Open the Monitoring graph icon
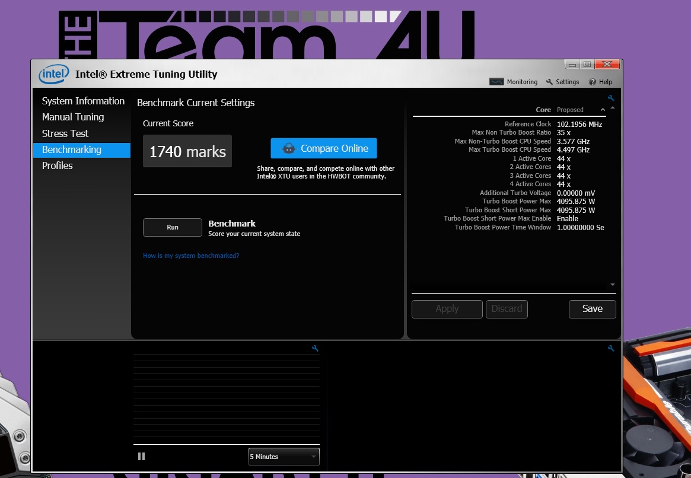Viewport: 691px width, 478px height. [496, 82]
